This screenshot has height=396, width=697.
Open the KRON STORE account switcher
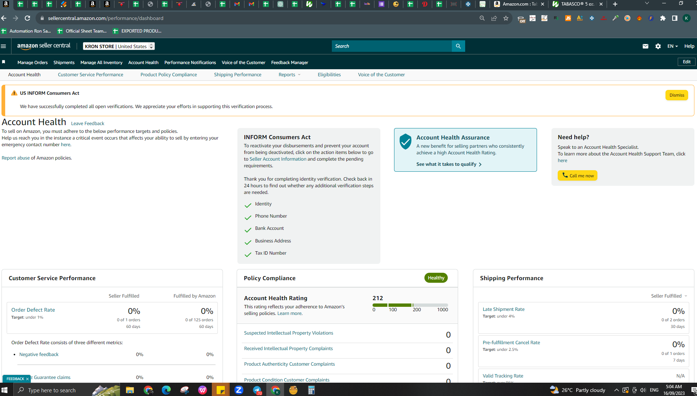click(119, 46)
